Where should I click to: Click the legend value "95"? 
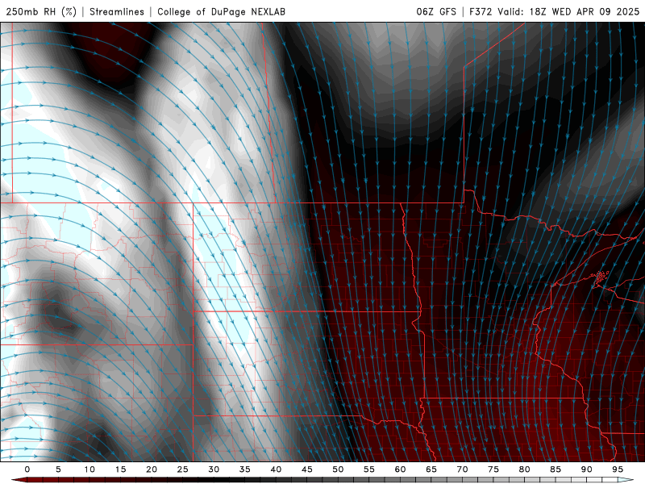click(x=618, y=469)
